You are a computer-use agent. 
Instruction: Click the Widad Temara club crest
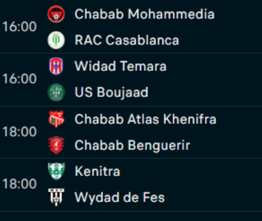[x=56, y=66]
